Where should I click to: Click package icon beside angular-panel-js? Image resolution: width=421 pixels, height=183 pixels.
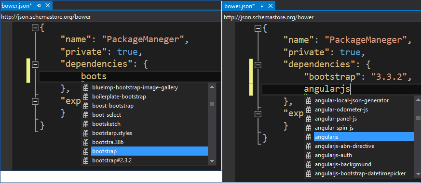click(309, 119)
